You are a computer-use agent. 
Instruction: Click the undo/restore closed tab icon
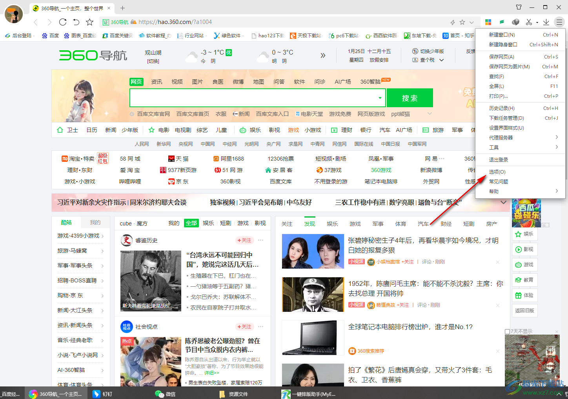76,22
